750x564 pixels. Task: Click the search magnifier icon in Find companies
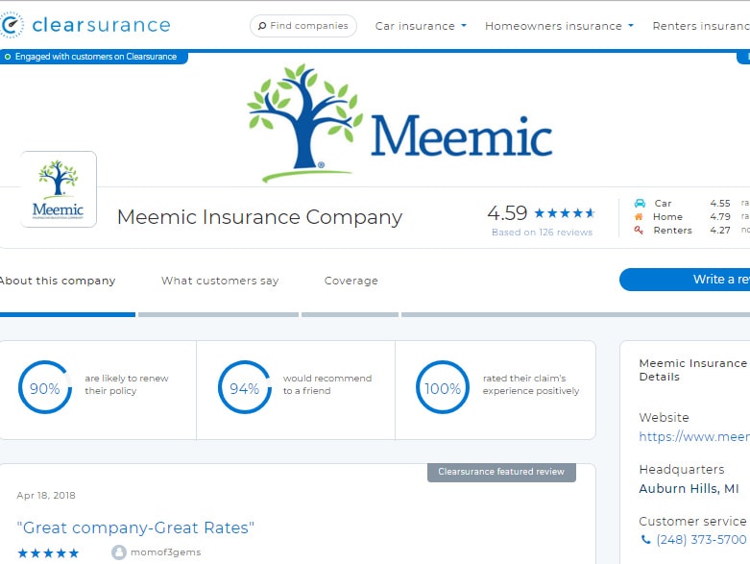pos(261,26)
